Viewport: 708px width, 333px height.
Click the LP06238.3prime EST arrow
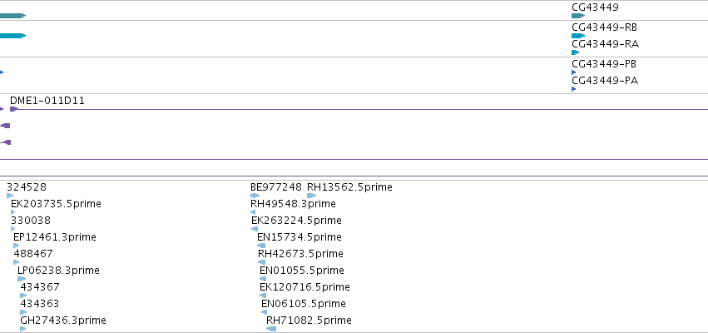coord(22,279)
